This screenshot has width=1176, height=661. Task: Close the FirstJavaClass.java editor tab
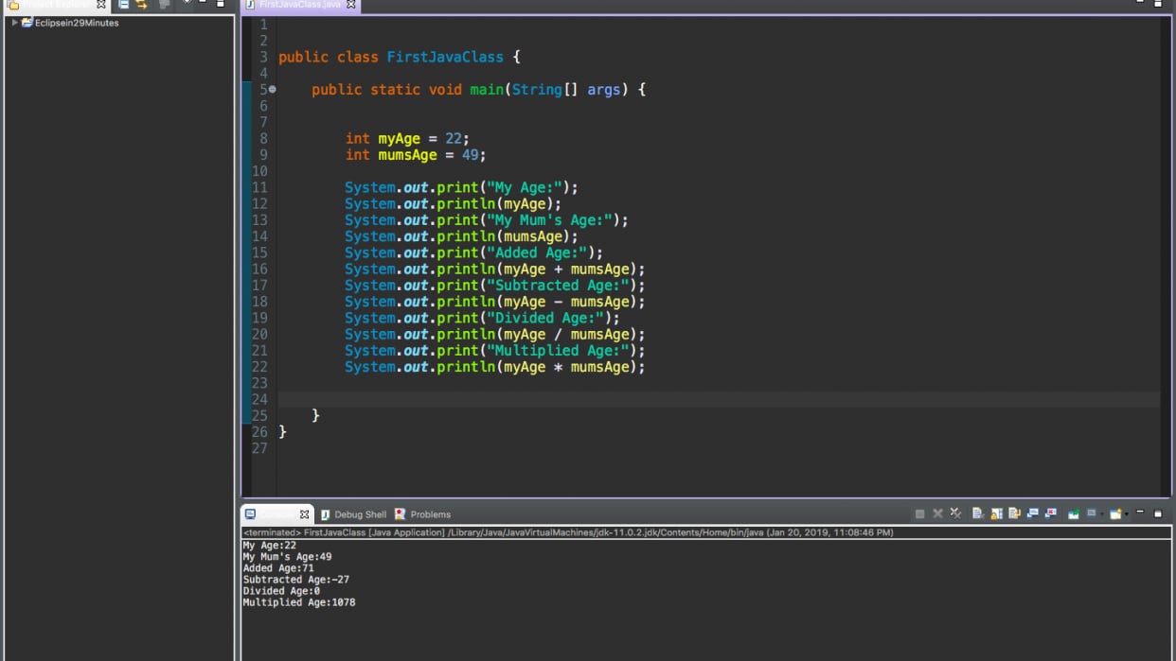(351, 5)
